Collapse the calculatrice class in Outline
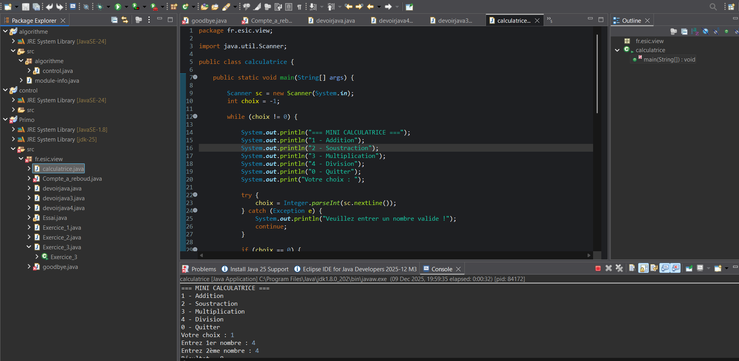 click(x=617, y=50)
